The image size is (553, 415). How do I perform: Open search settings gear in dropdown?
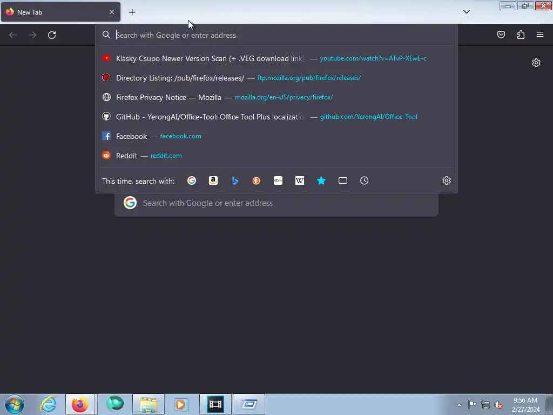[x=447, y=180]
